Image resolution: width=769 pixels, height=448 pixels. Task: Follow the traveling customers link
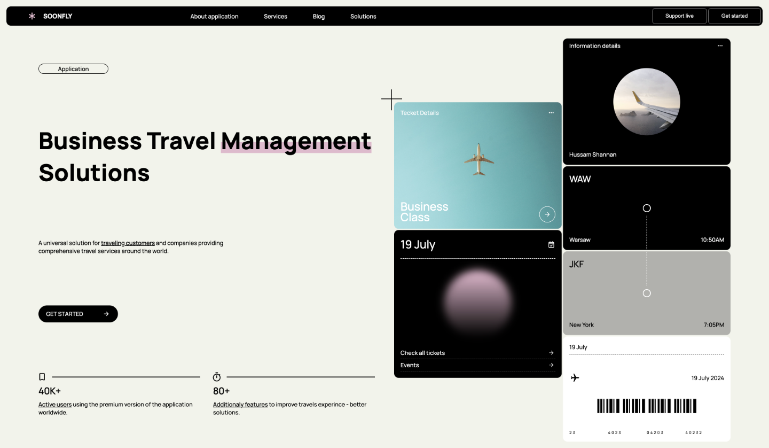click(x=128, y=243)
